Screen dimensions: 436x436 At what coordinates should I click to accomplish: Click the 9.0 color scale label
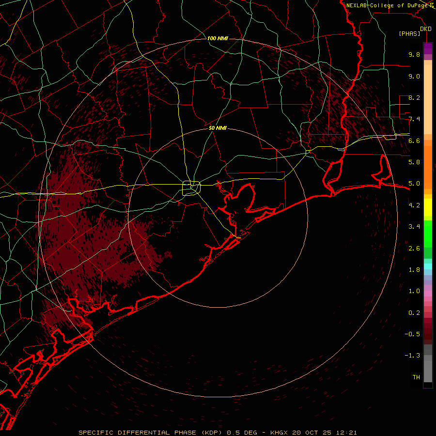pyautogui.click(x=414, y=76)
